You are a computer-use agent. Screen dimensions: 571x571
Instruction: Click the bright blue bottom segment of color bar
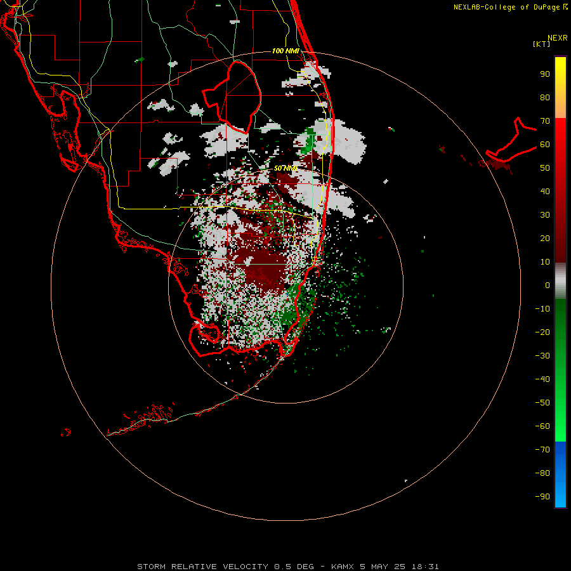[x=560, y=475]
